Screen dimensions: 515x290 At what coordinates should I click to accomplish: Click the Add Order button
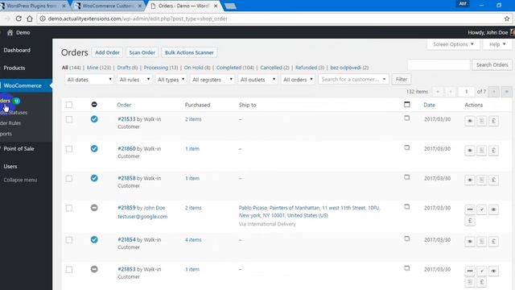107,52
